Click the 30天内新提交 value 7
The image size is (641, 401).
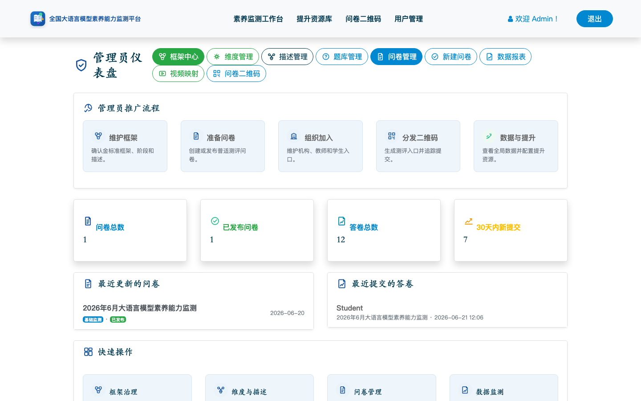(x=466, y=240)
